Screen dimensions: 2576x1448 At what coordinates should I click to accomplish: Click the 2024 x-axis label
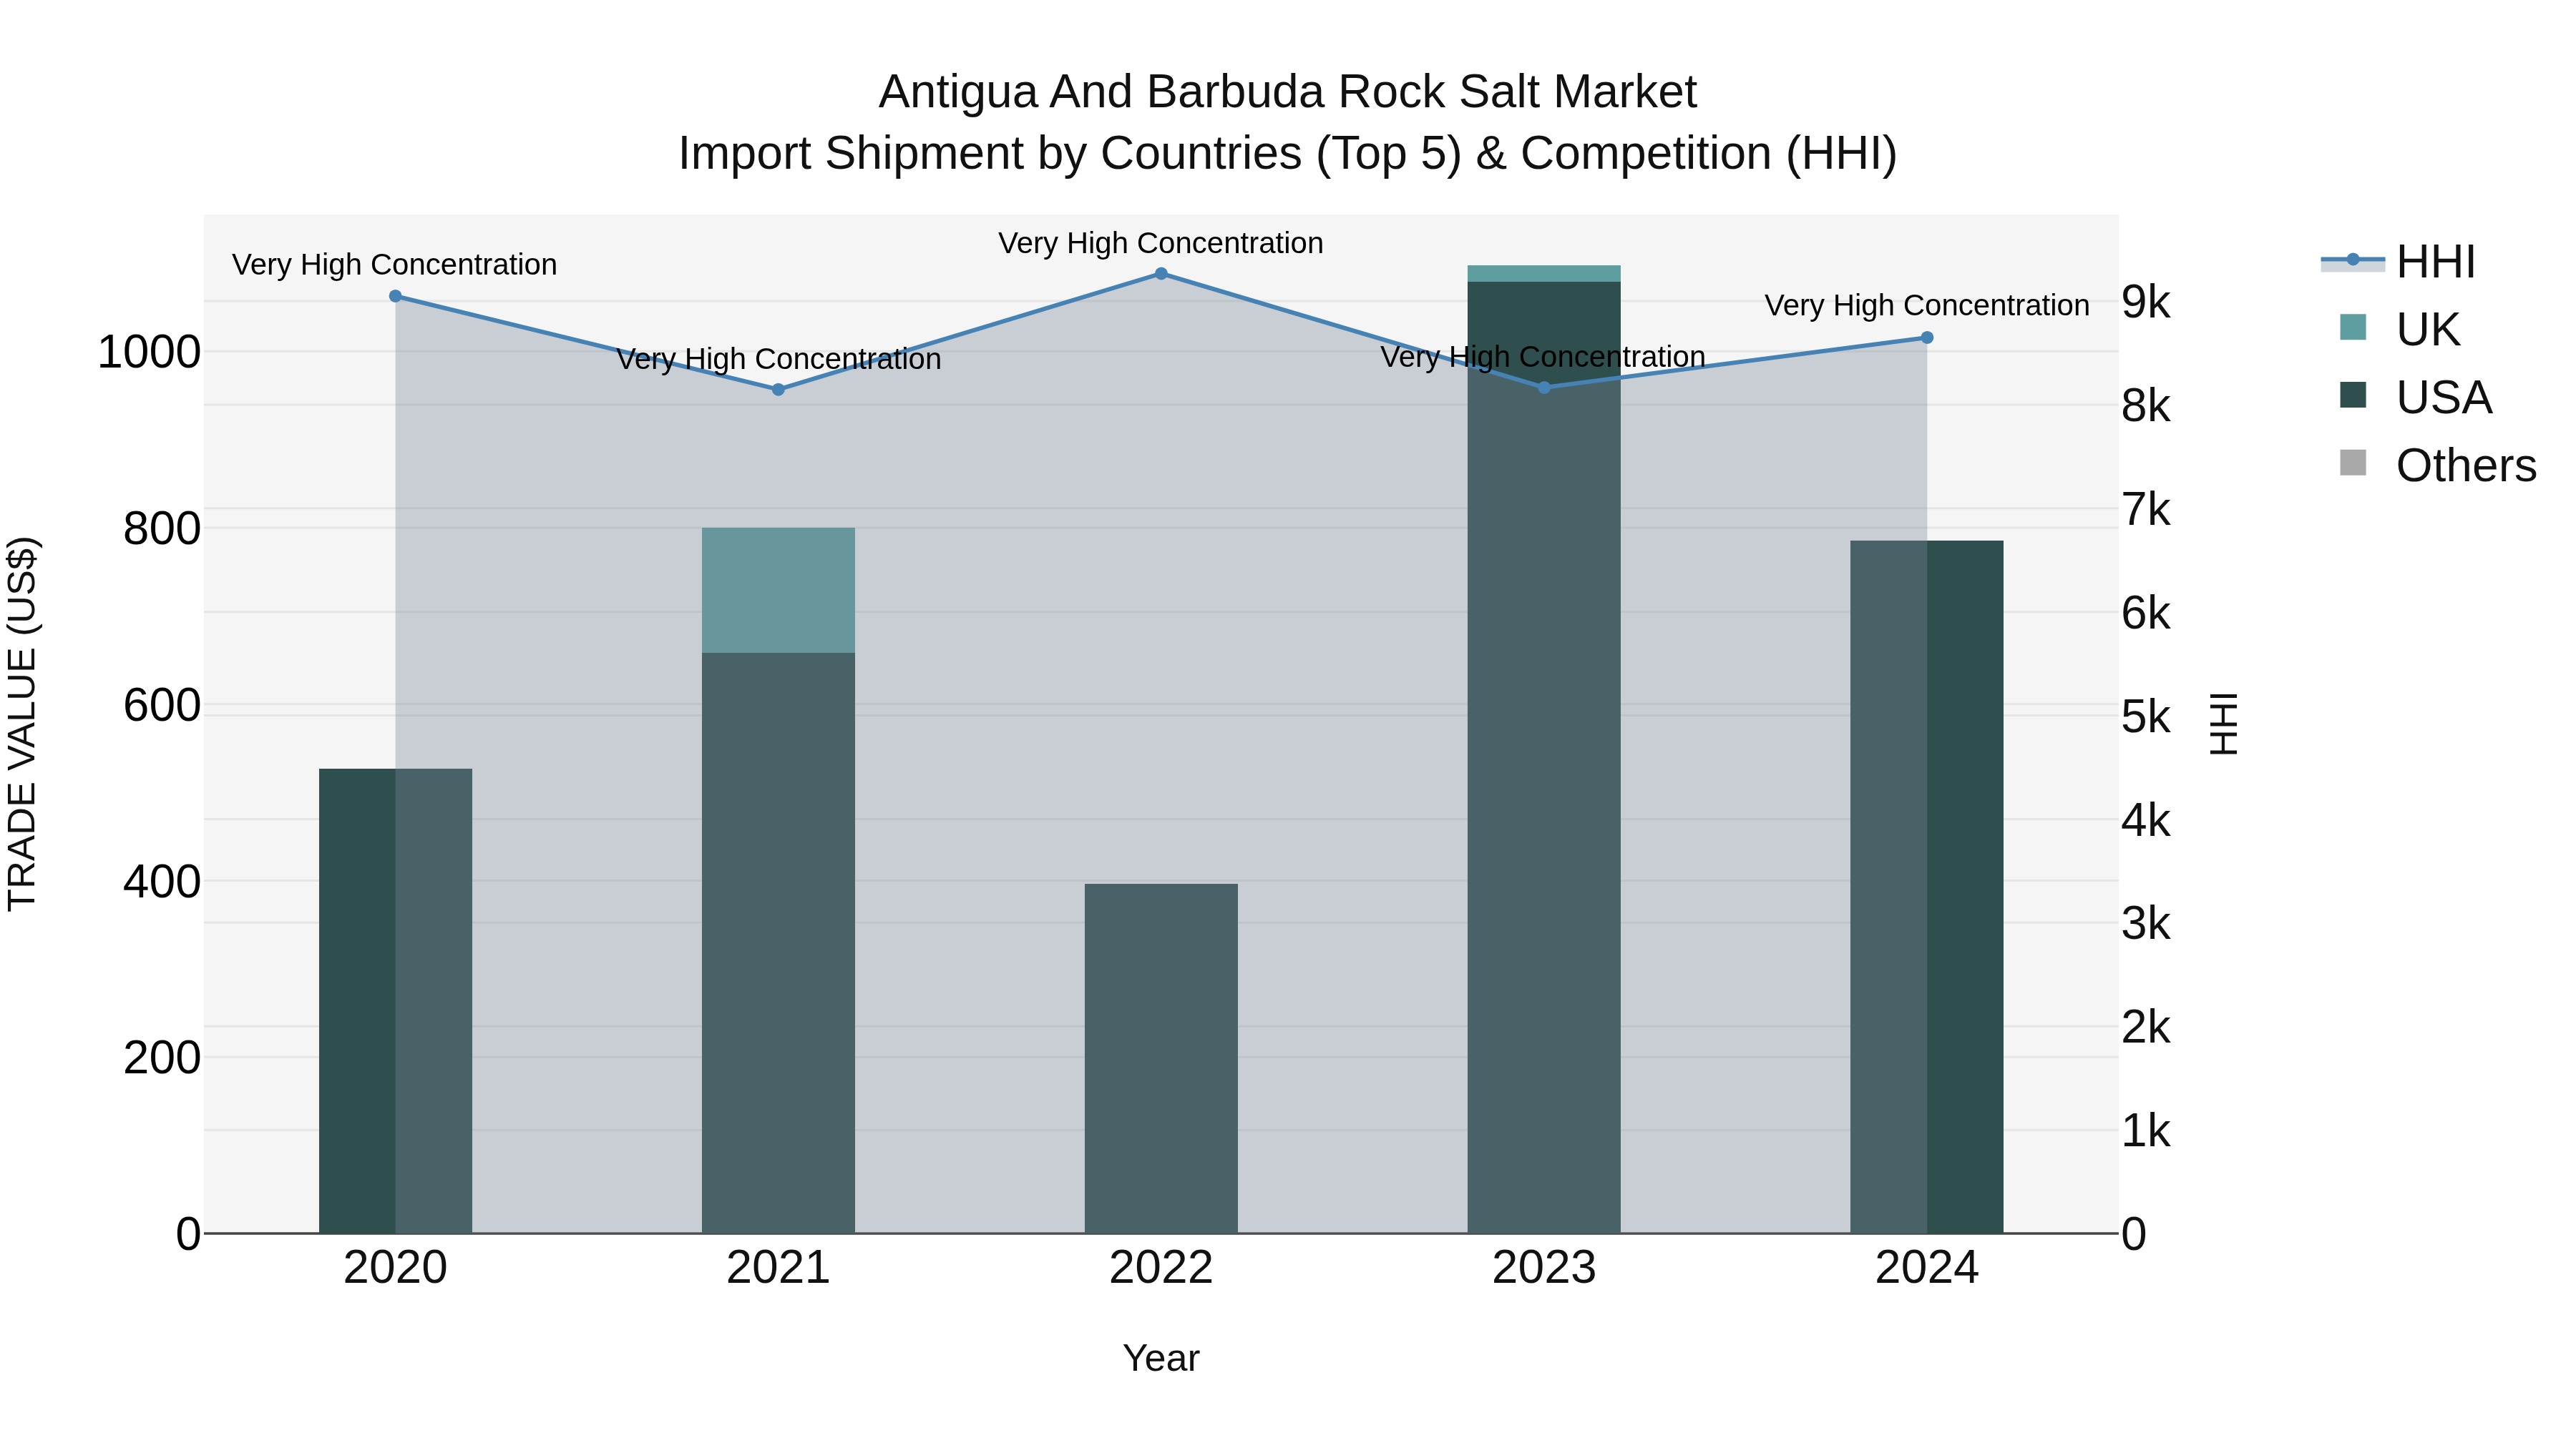point(1927,1268)
